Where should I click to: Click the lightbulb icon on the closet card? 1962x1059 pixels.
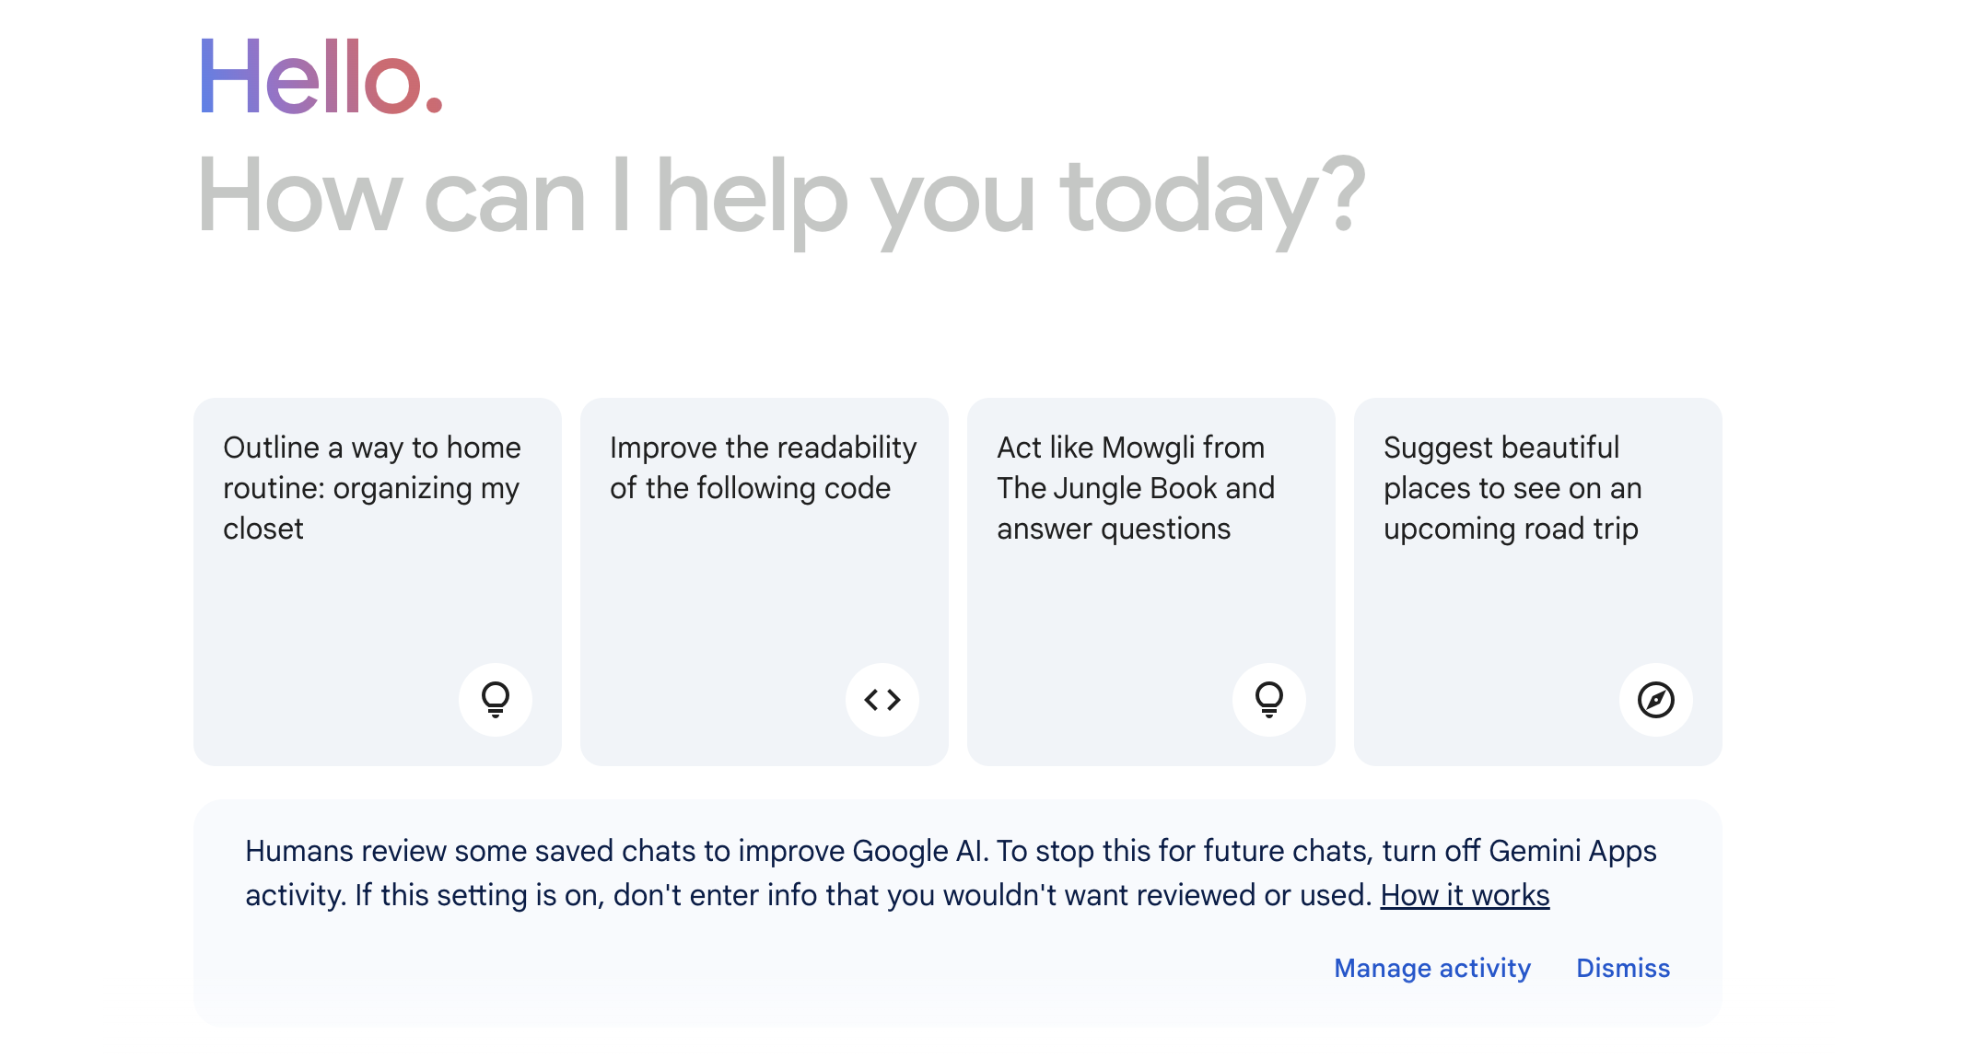496,700
